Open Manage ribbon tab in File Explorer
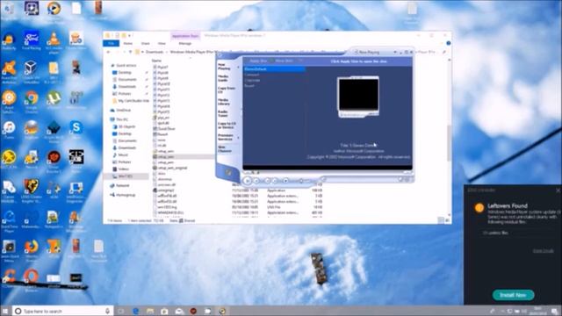562x316 pixels. point(185,43)
